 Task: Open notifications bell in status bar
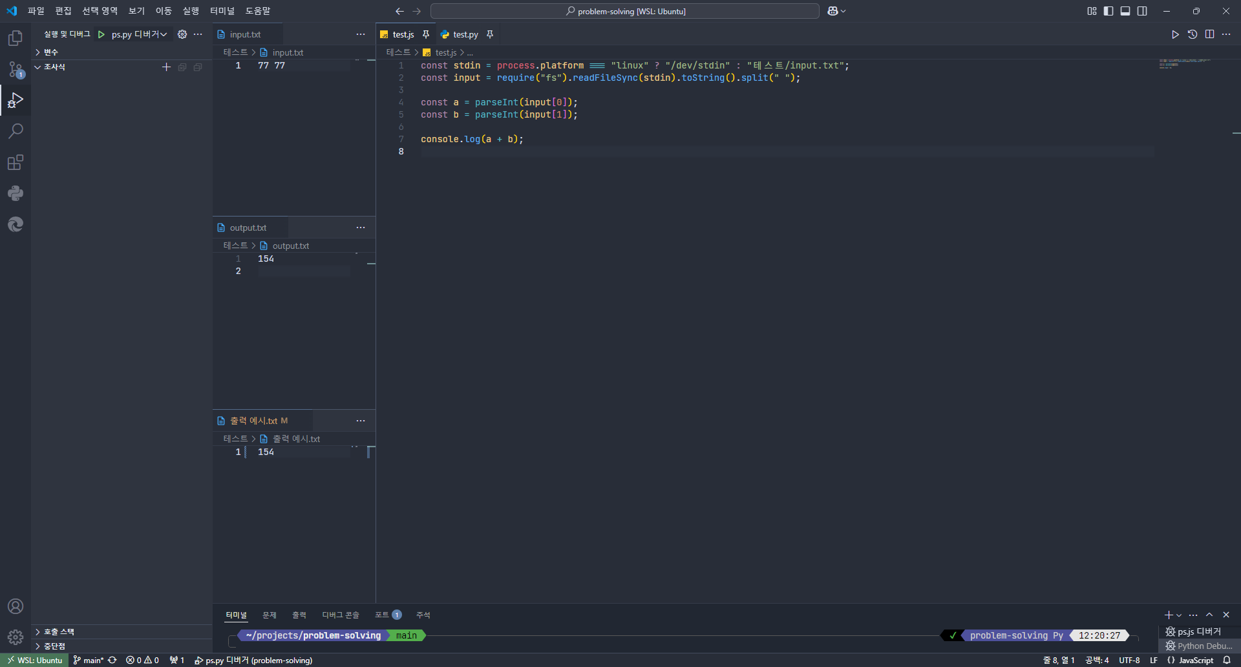[1227, 660]
